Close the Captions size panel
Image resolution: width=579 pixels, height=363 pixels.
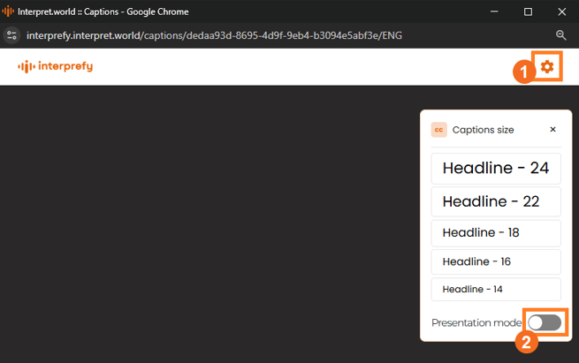point(553,130)
